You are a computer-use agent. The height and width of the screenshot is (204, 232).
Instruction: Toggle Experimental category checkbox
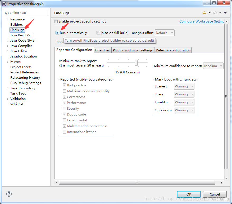[64, 120]
